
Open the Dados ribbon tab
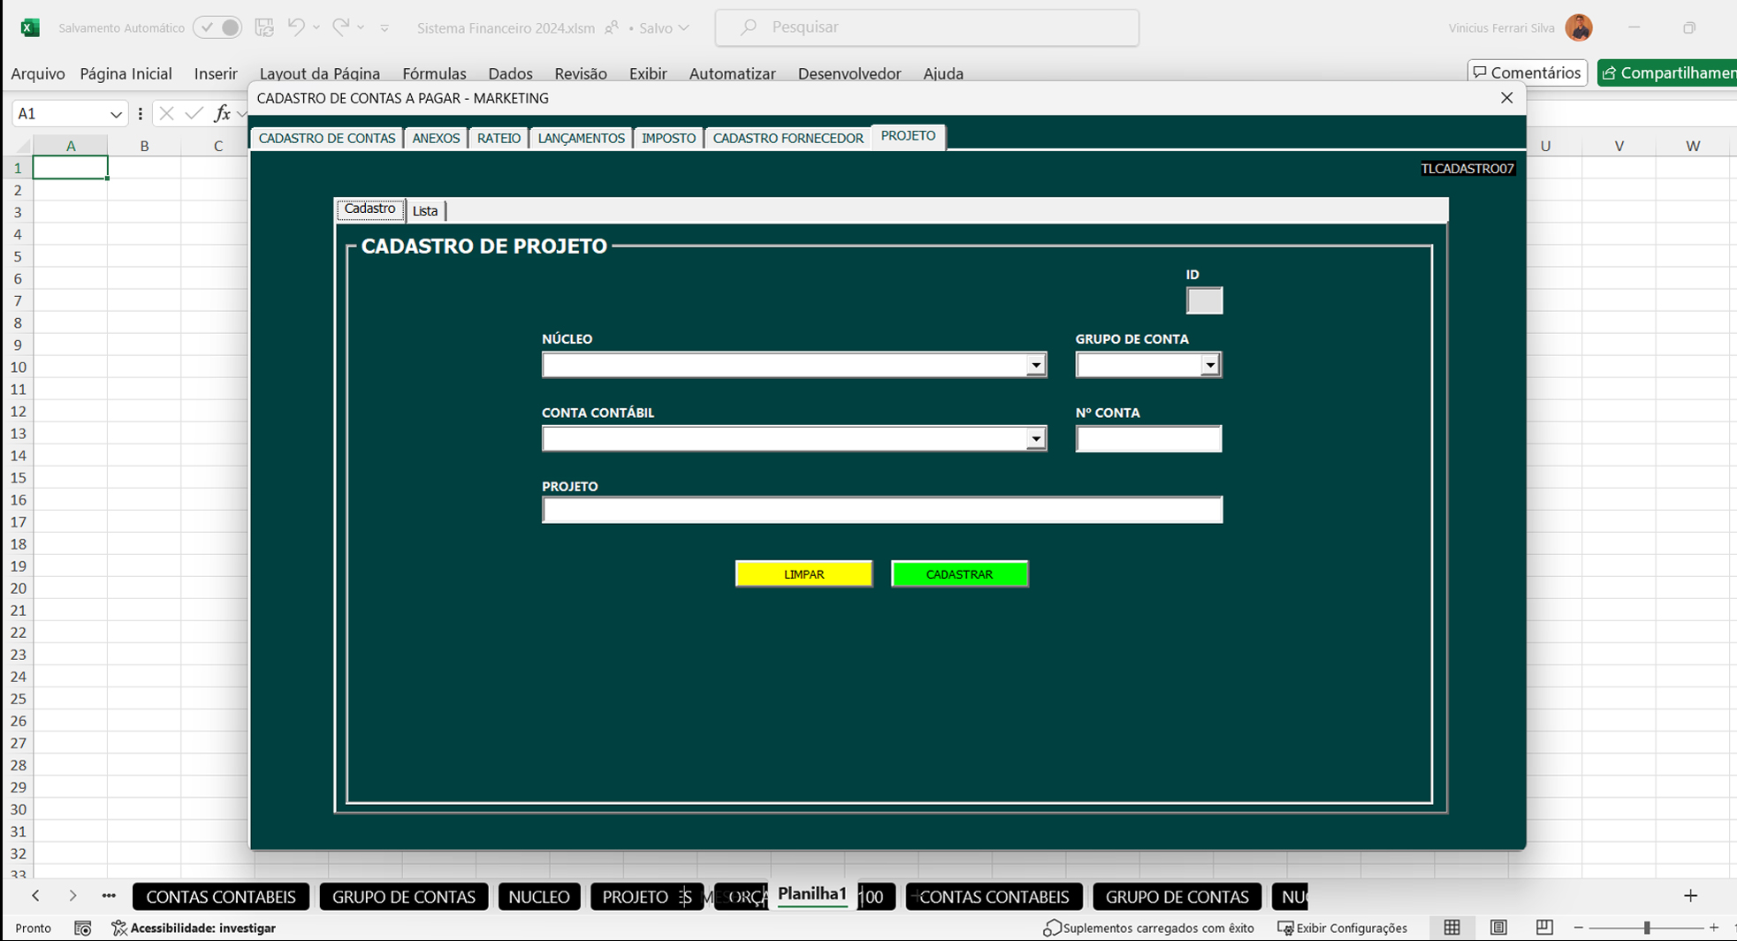pos(510,73)
